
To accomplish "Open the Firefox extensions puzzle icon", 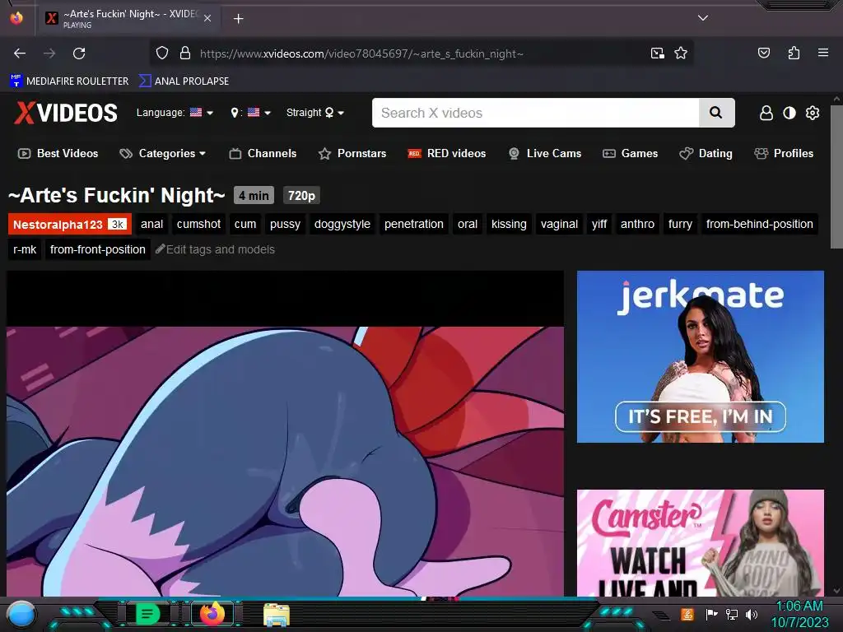I will tap(794, 53).
